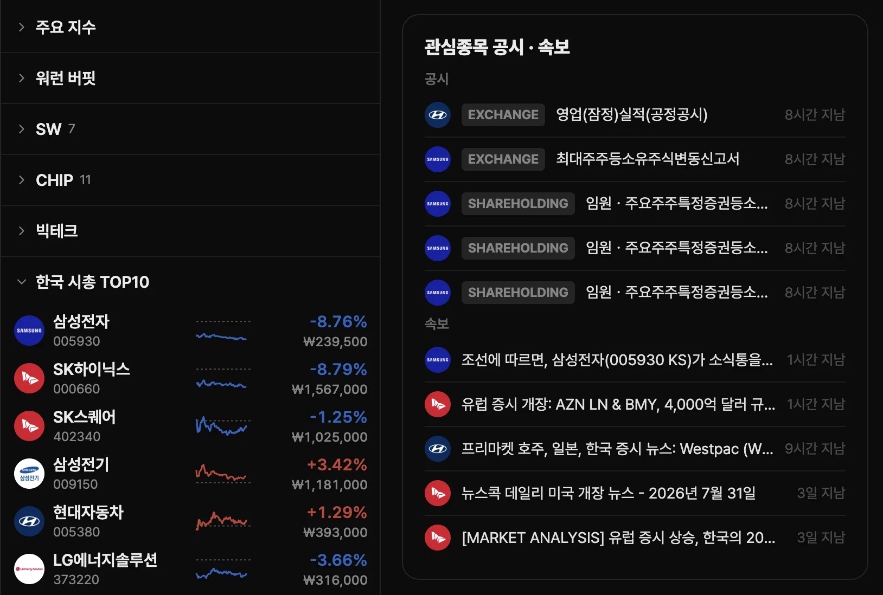Expand the 주요 지수 section chevron
883x595 pixels.
[22, 27]
